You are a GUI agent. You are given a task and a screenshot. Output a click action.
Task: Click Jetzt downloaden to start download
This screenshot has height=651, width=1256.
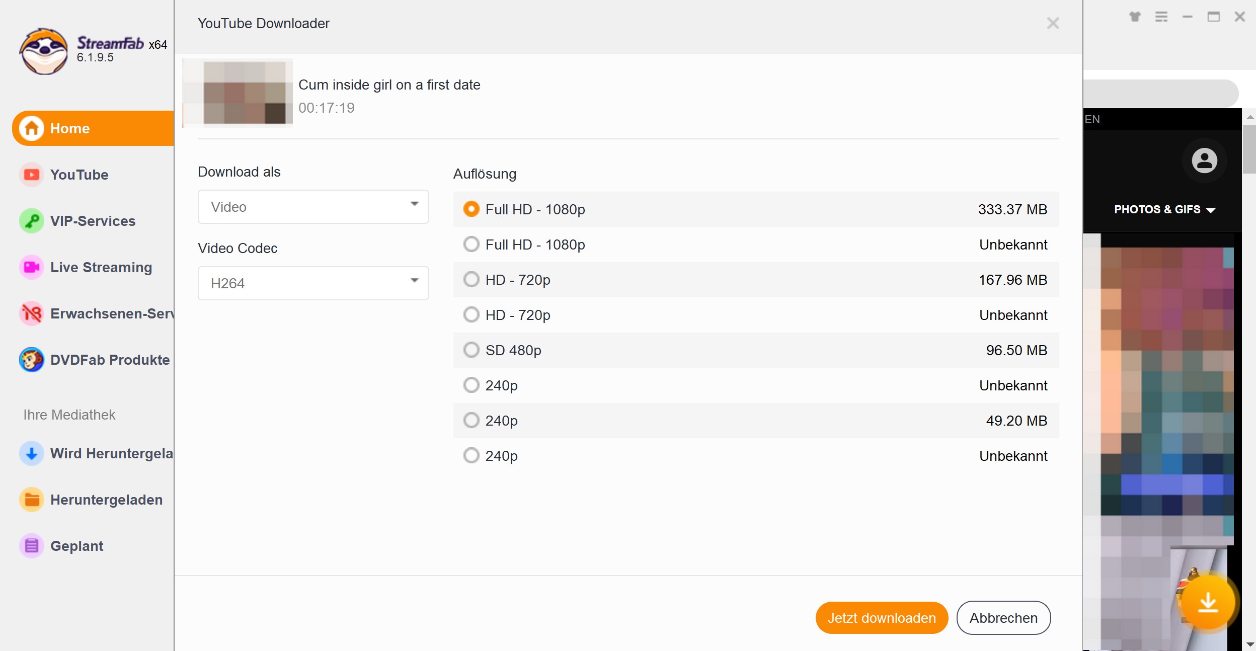[882, 618]
